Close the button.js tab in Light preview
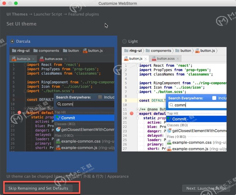Viewport: 236px width, 195px height. [145, 59]
